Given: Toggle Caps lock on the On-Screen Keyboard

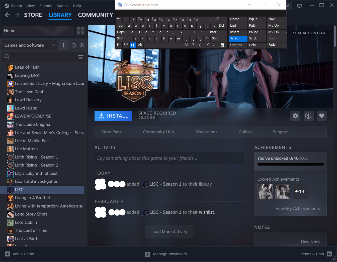Looking at the screenshot, I should [123, 32].
